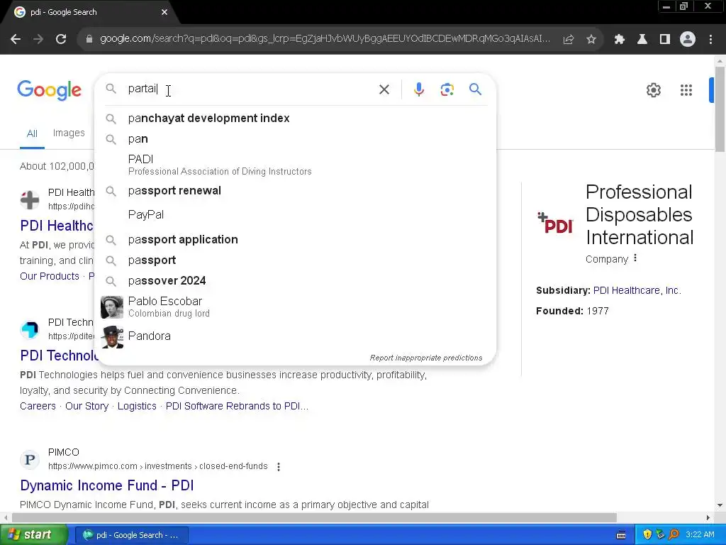
Task: Select the 'passport' suggestion
Action: pyautogui.click(x=296, y=260)
